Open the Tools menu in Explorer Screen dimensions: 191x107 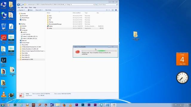point(30,7)
